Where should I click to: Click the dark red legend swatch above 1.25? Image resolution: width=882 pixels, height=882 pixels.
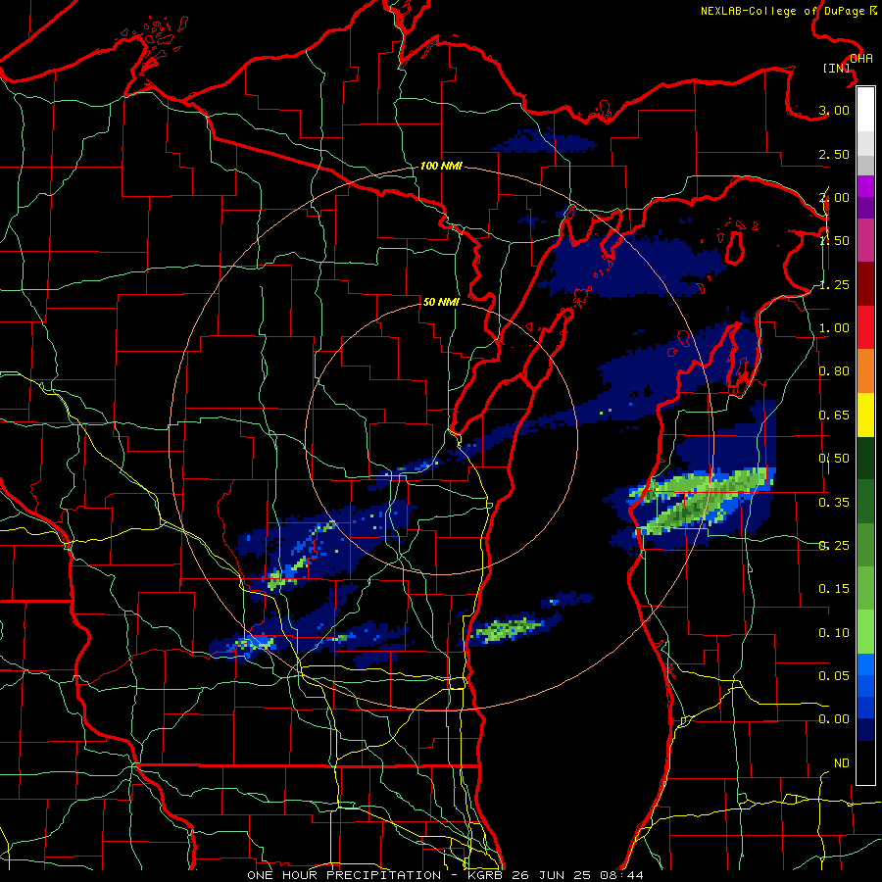click(x=865, y=284)
